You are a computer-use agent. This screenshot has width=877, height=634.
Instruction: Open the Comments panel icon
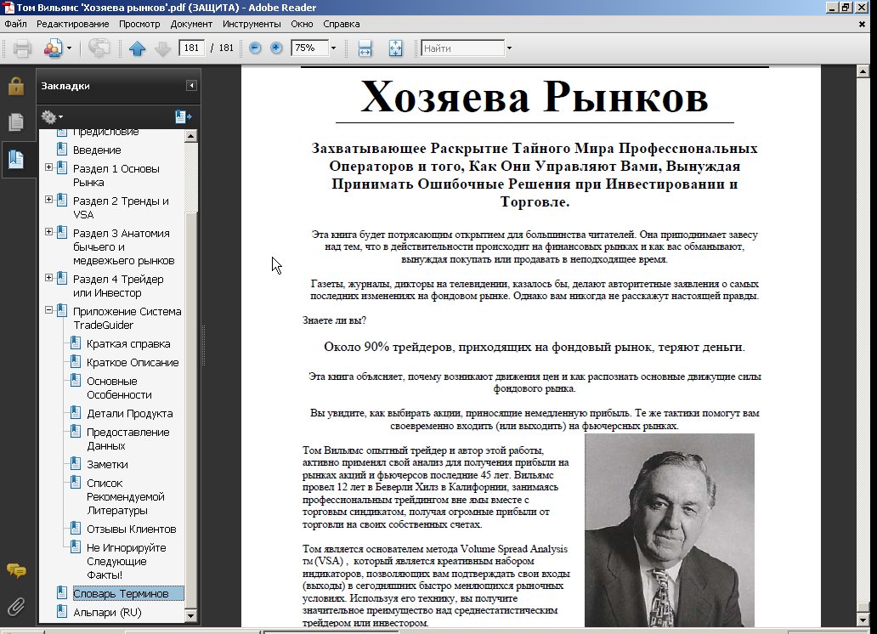point(16,570)
